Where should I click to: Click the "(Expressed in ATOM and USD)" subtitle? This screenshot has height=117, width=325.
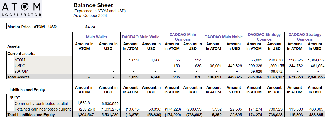[x=100, y=11]
